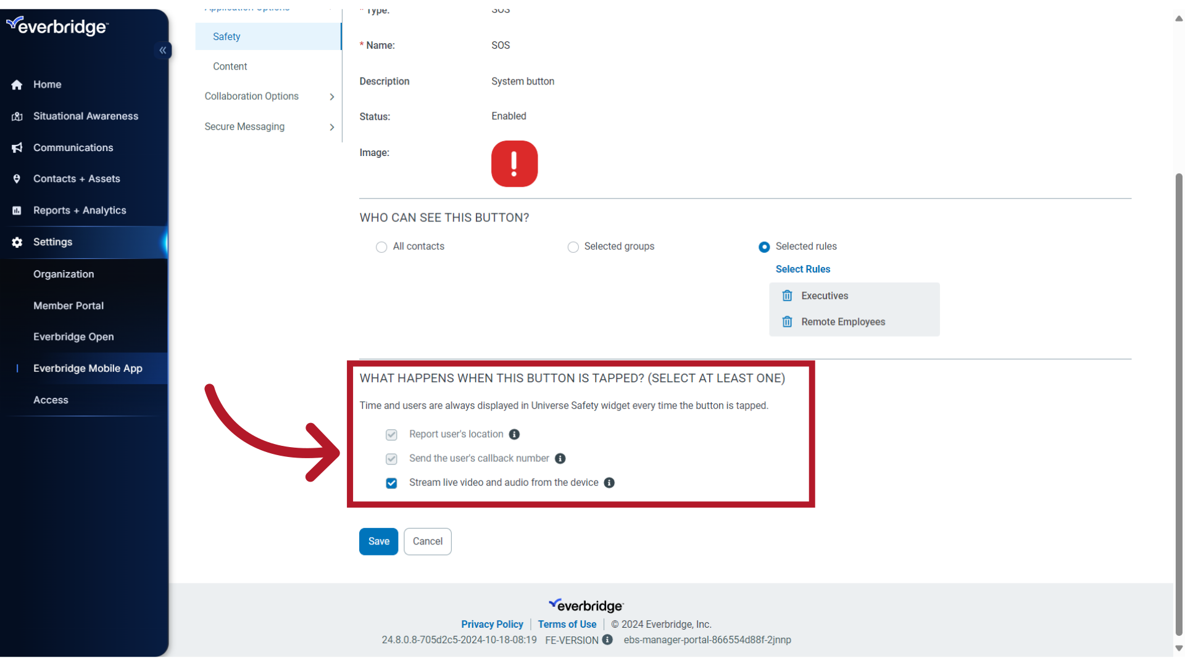The height and width of the screenshot is (666, 1185).
Task: Open info for Stream live video option
Action: tap(609, 483)
